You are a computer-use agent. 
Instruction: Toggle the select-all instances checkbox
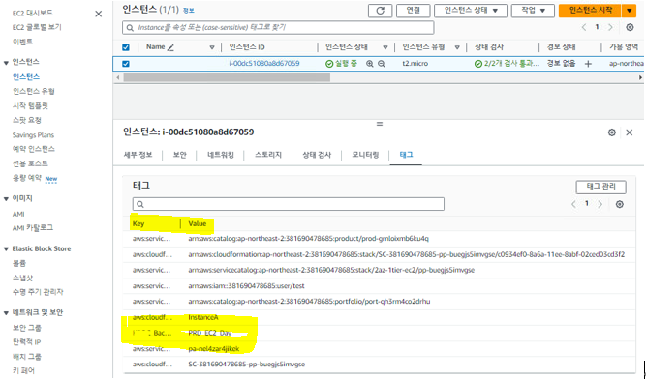tap(126, 47)
